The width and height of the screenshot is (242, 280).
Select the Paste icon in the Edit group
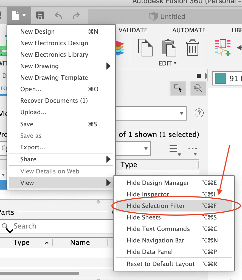(168, 48)
